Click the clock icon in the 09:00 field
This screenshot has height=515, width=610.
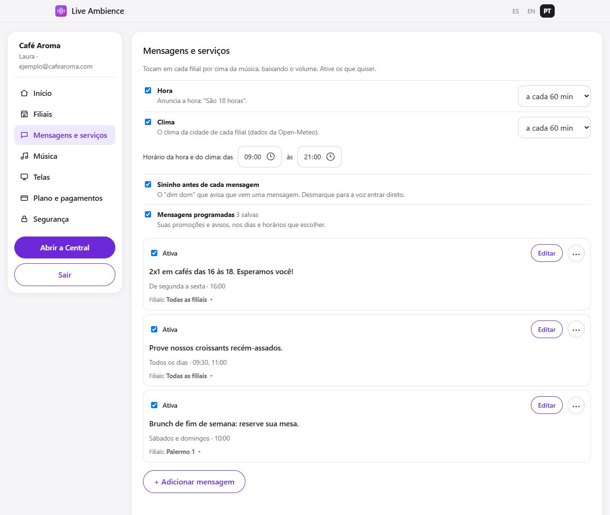pos(271,156)
